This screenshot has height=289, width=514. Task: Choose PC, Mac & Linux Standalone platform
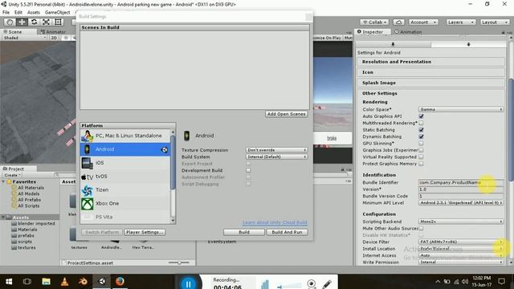(x=125, y=136)
